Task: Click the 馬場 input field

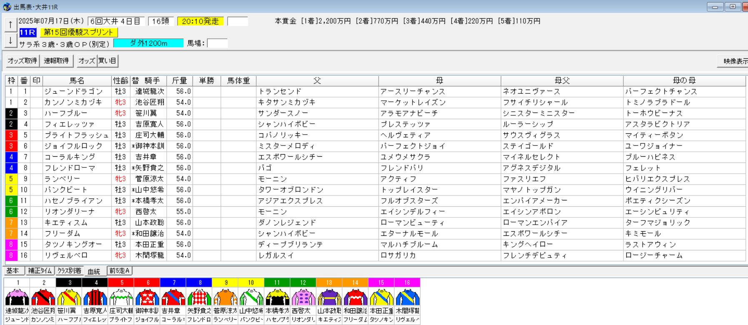Action: click(x=217, y=43)
